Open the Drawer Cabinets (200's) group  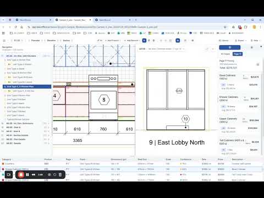[239, 98]
